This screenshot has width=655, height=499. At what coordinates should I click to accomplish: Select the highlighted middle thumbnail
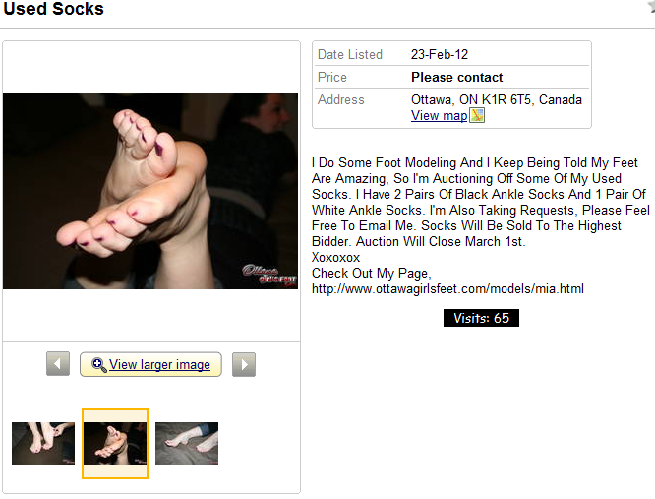click(x=115, y=444)
